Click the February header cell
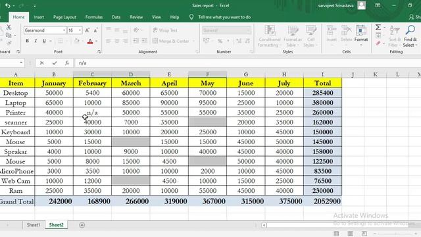Image resolution: width=421 pixels, height=237 pixels. [x=92, y=83]
